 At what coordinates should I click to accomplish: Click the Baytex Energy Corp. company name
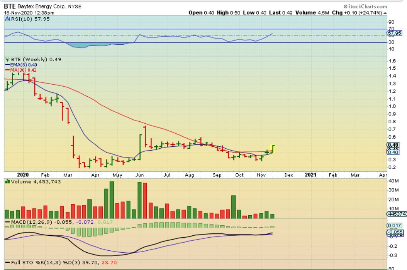pos(42,7)
